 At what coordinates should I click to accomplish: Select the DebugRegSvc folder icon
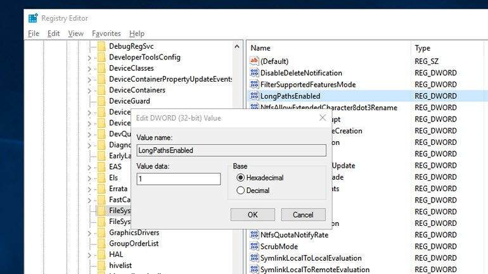coord(101,46)
